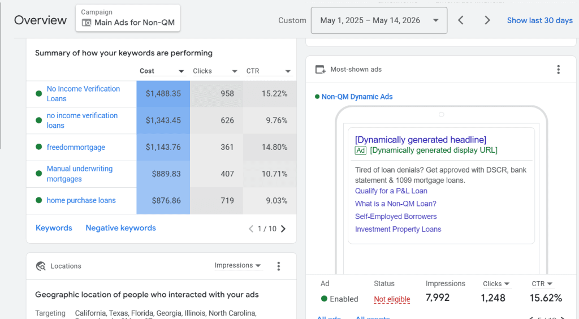Open lowercase keyword no income verification loans
This screenshot has width=579, height=319.
(82, 120)
